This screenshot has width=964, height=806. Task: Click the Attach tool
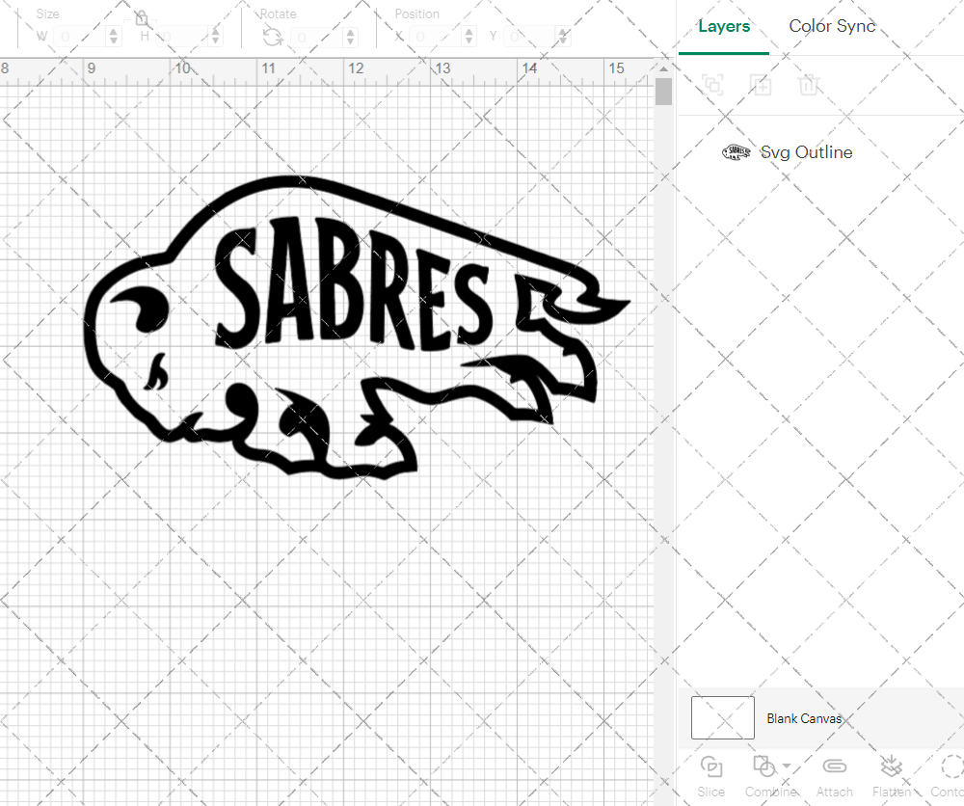coord(834,776)
